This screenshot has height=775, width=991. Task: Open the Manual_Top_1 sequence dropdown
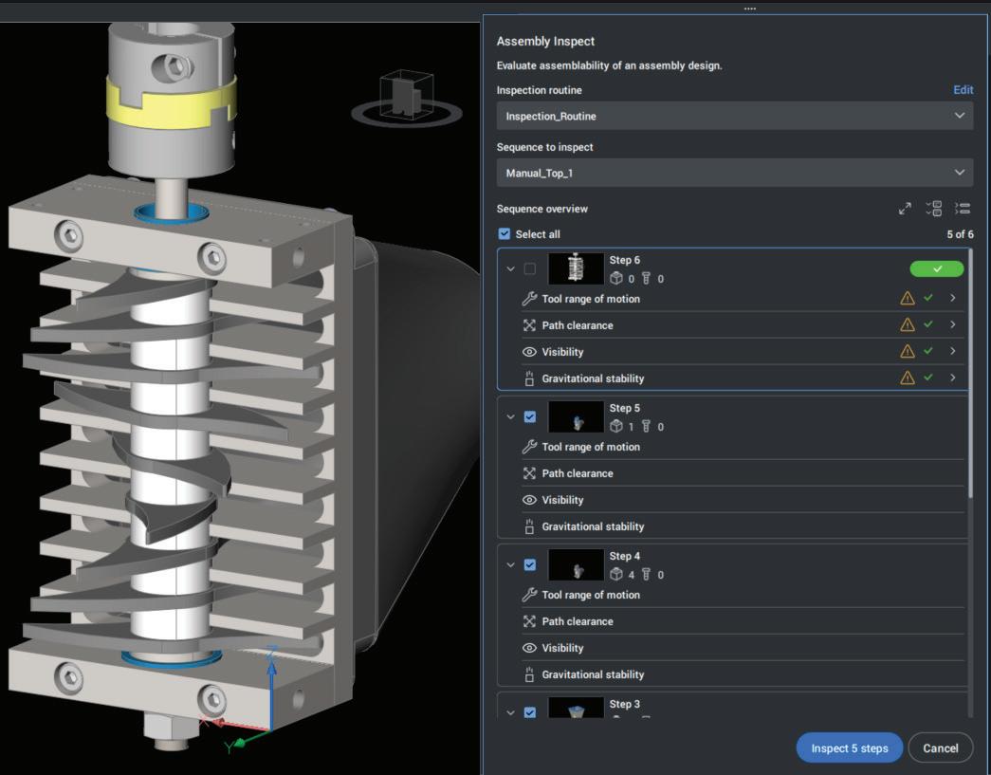coord(734,173)
